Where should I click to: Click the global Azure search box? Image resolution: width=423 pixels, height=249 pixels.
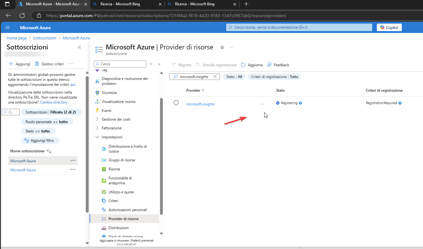299,27
